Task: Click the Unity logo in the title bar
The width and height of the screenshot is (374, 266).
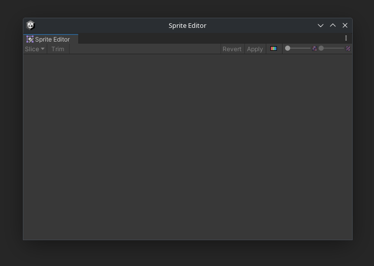Action: tap(30, 25)
